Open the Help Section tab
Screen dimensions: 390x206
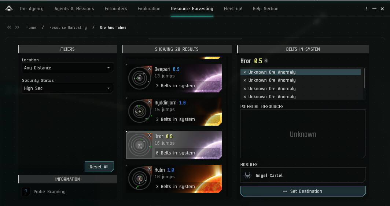point(266,9)
